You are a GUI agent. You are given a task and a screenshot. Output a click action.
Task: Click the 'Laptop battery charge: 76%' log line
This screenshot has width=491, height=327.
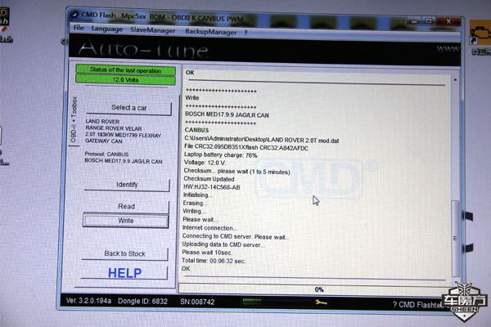coord(220,155)
